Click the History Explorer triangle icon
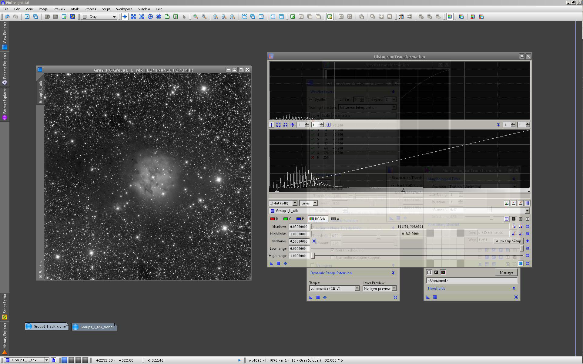This screenshot has height=364, width=583. point(5,352)
